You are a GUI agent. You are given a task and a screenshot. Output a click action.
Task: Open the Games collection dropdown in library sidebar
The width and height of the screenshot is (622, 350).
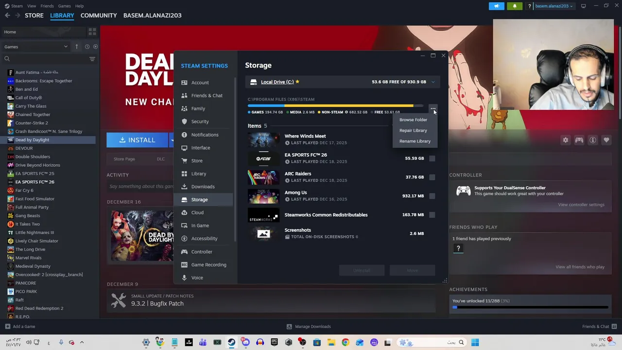tap(36, 47)
